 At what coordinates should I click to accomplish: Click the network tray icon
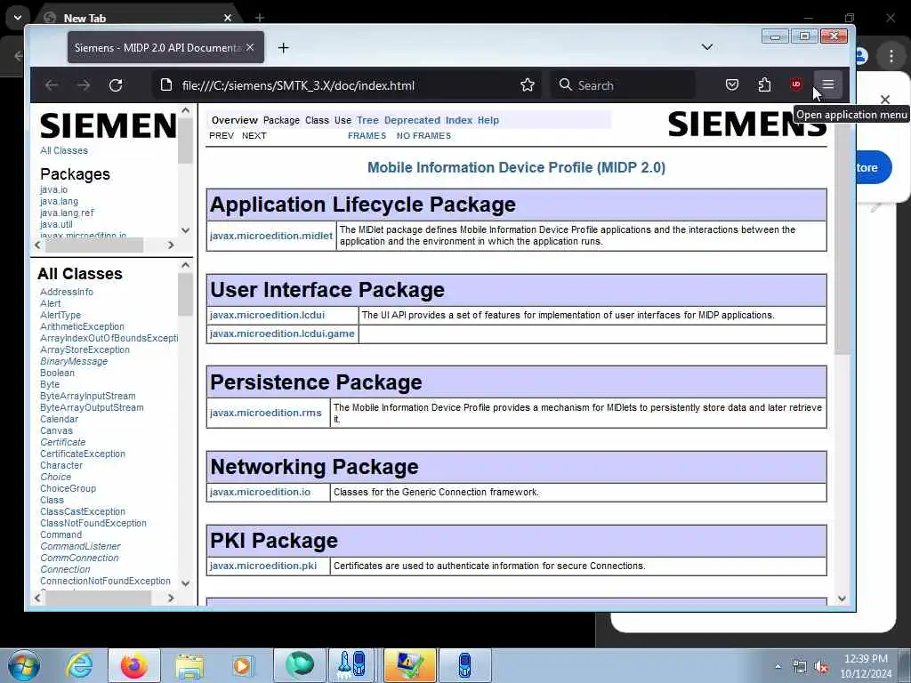tap(800, 667)
